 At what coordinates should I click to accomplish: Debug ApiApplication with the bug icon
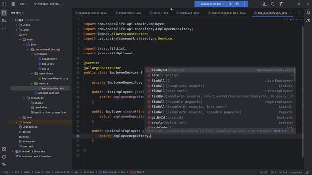tap(237, 4)
